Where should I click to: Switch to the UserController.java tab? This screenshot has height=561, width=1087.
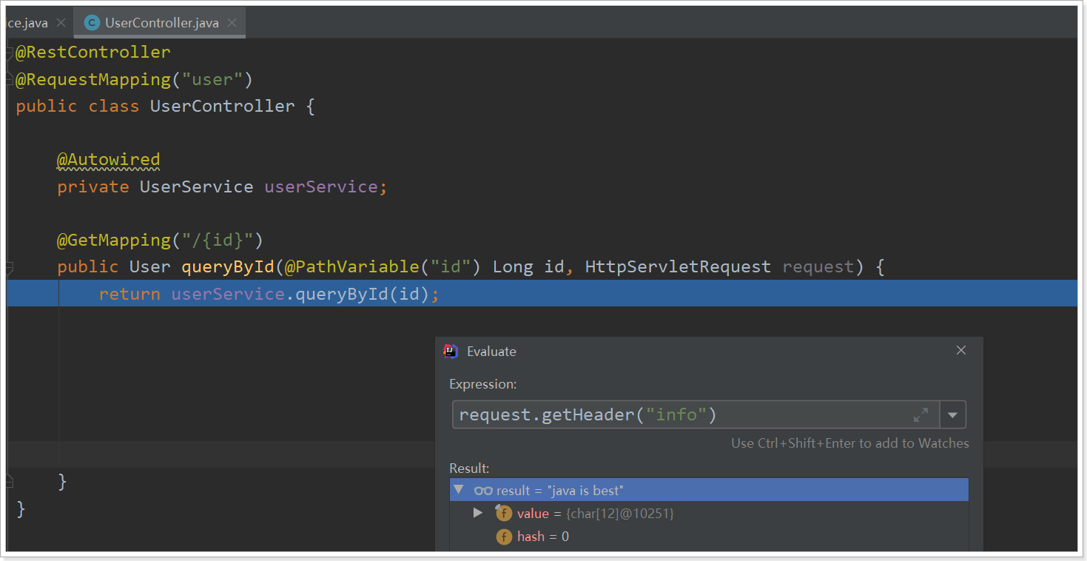click(x=160, y=23)
